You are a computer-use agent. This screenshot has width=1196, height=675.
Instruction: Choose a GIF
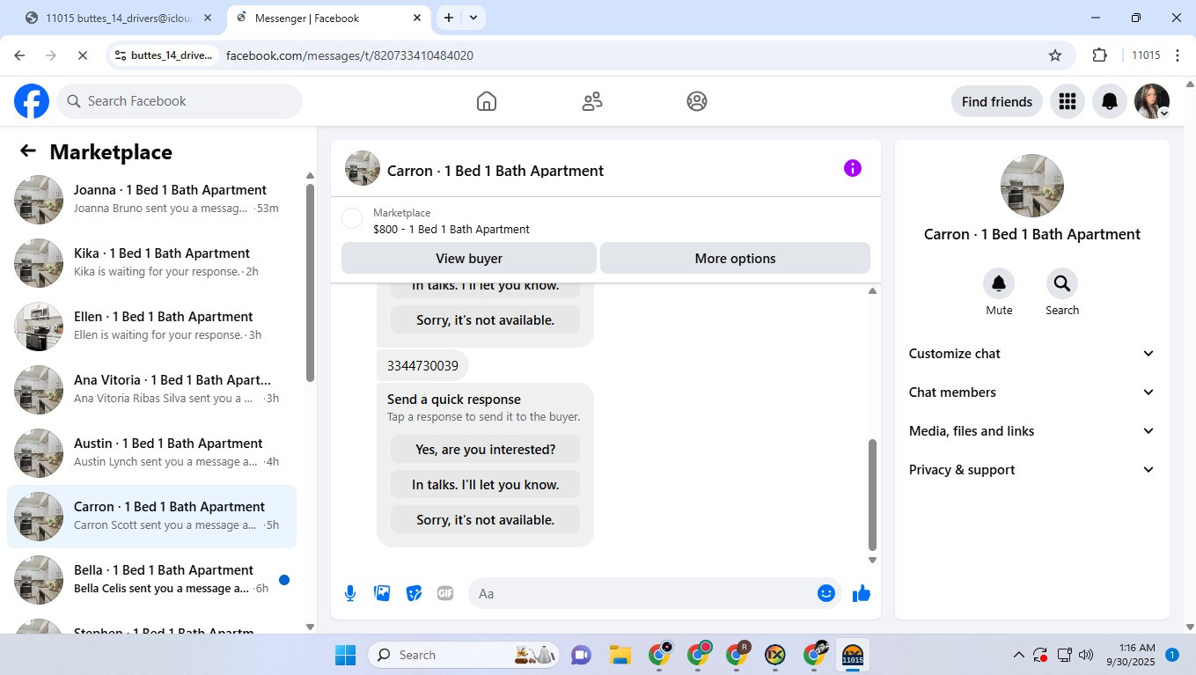(x=445, y=593)
